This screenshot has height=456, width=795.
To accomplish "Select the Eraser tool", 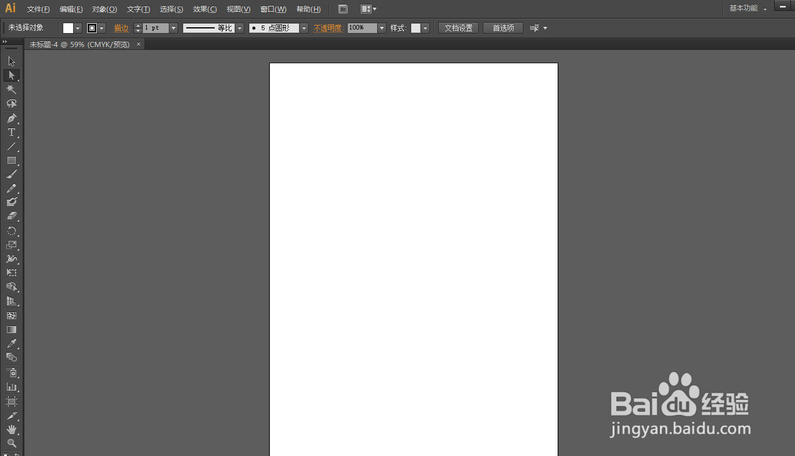I will (12, 216).
